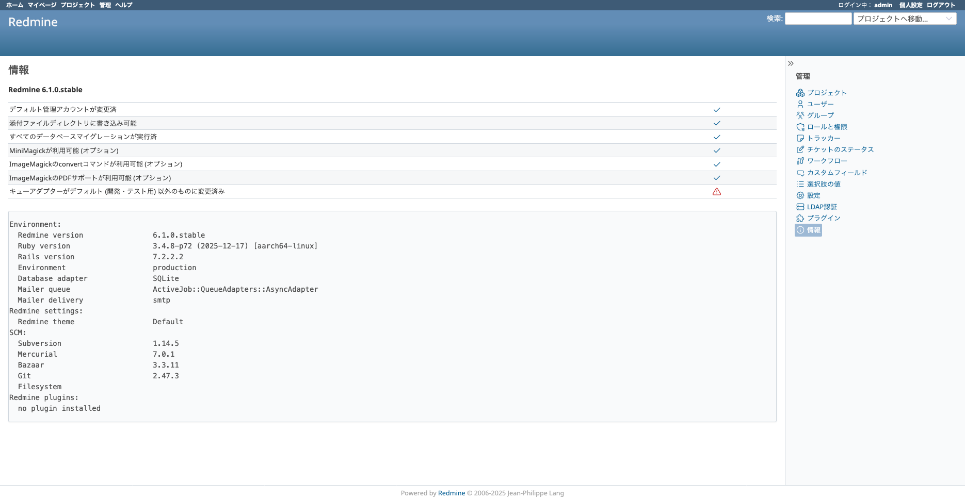Click the gear icon beside 設定
This screenshot has height=500, width=965.
(x=800, y=195)
